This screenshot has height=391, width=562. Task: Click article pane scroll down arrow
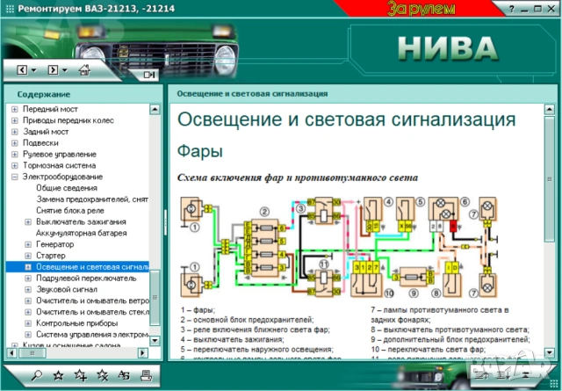[550, 352]
